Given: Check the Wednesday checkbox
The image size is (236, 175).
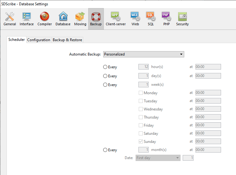Looking at the screenshot, I should point(141,109).
